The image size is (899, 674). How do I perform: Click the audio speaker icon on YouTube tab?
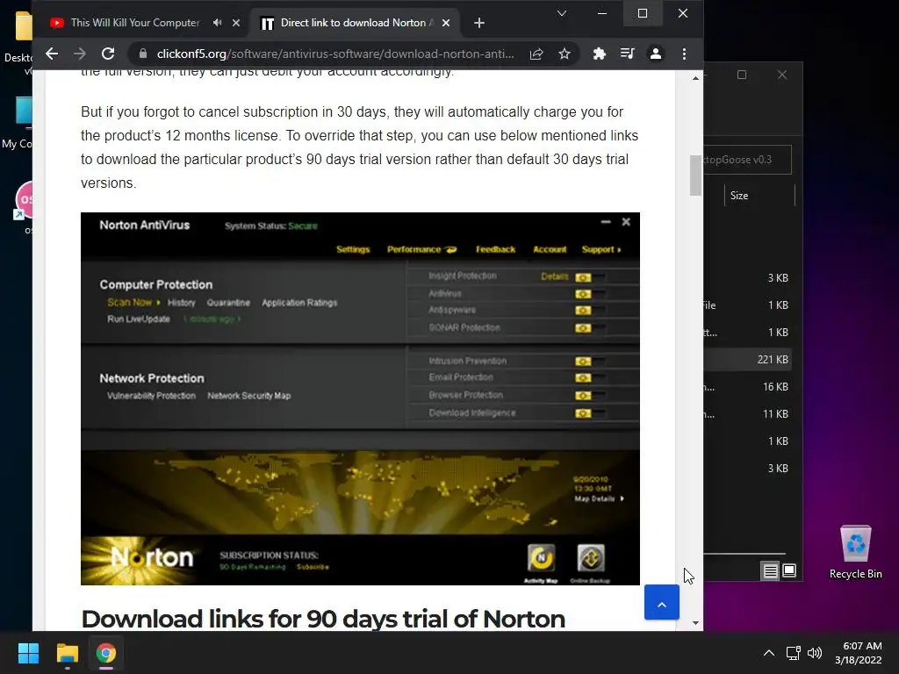click(x=218, y=23)
